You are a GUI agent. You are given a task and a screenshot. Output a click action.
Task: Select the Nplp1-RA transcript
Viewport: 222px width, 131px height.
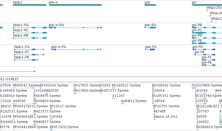click(x=30, y=28)
